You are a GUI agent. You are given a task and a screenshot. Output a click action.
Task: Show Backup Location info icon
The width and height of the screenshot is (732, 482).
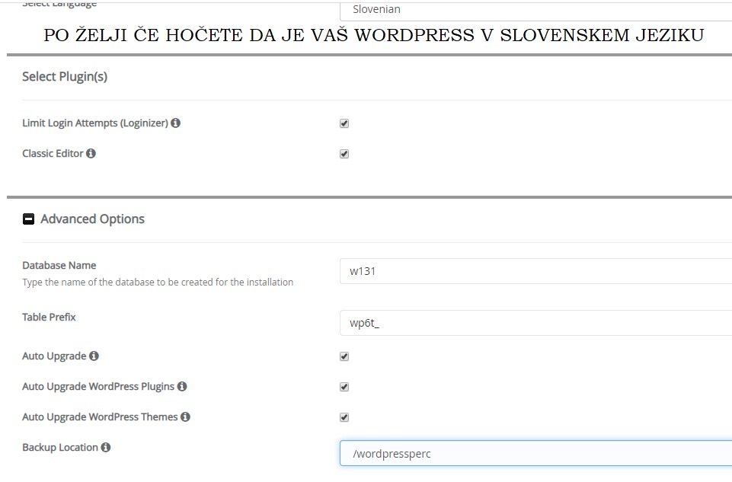106,447
